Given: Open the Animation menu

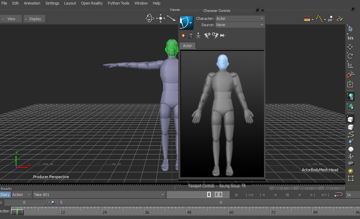Looking at the screenshot, I should [32, 3].
